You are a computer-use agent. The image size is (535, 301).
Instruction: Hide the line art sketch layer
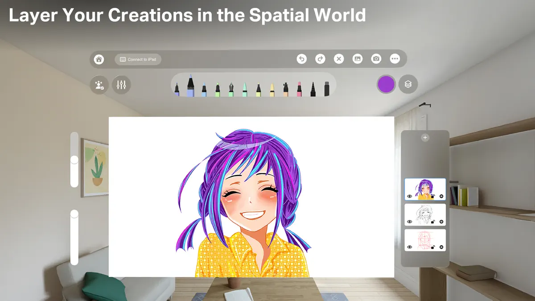tap(409, 222)
